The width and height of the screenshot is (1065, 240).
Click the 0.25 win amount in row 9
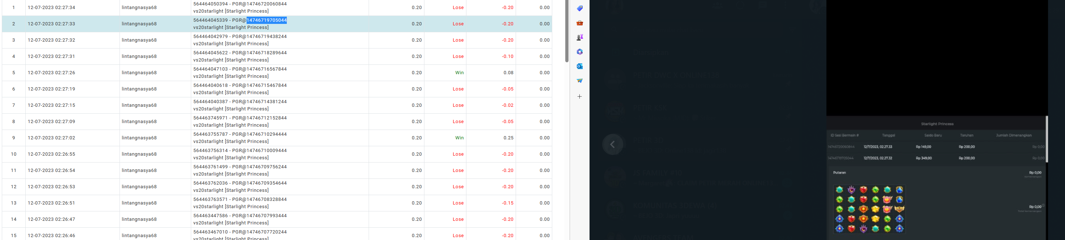[x=508, y=138]
